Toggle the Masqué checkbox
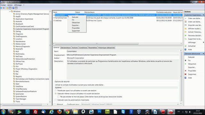The image size is (205, 115). (55, 104)
